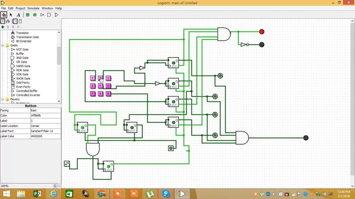Open the Facing dropdown set to East
Viewport: 355px width, 199px height.
click(46, 110)
